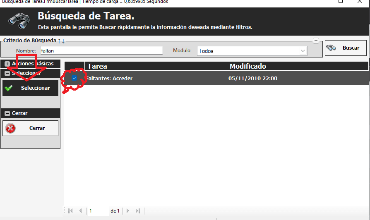Click the Nombre text field
This screenshot has height=220, width=370.
101,50
